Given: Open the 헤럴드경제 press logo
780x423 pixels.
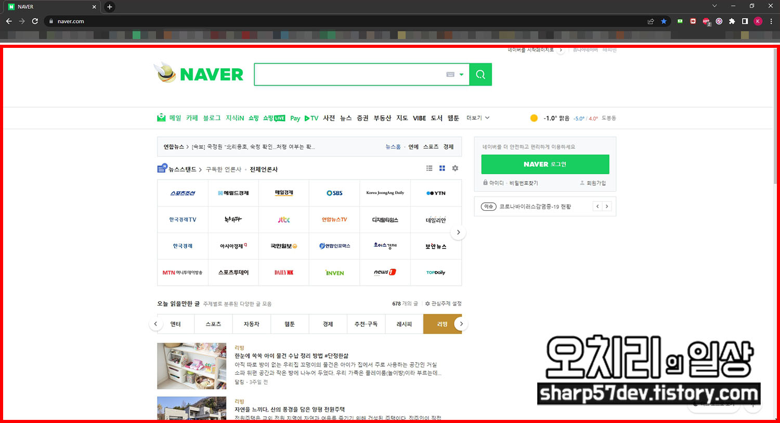Looking at the screenshot, I should tap(233, 193).
